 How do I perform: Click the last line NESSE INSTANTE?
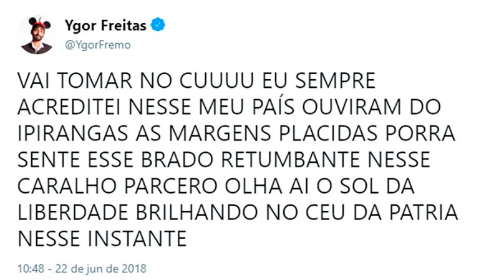pyautogui.click(x=104, y=238)
